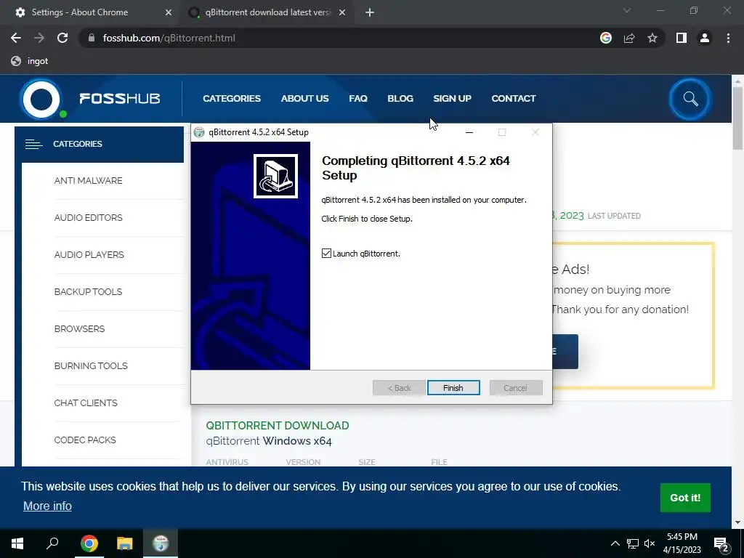Reload the FossHub page
Image resolution: width=744 pixels, height=558 pixels.
tap(62, 38)
